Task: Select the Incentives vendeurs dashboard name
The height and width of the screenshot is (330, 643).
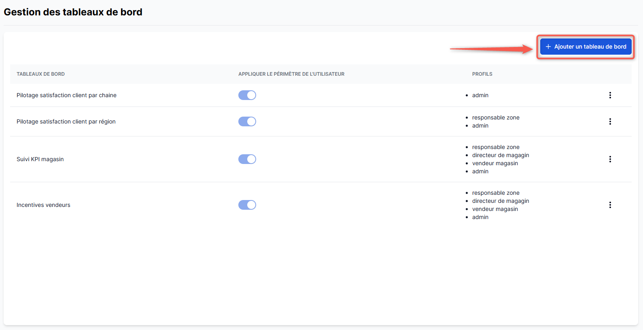Action: 43,205
